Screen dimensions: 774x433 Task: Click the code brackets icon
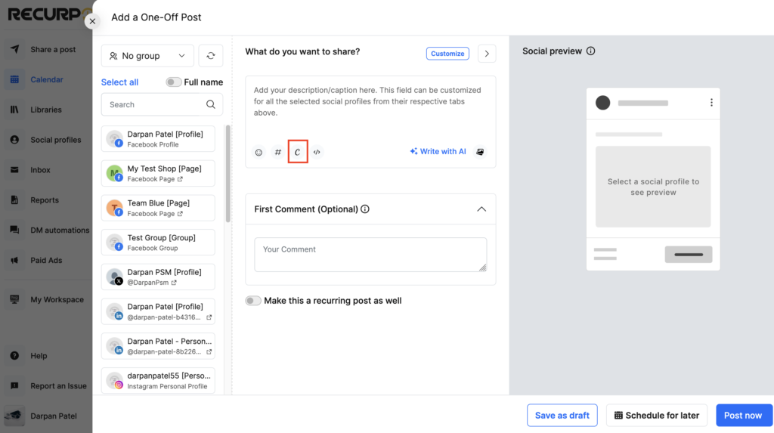pos(317,152)
